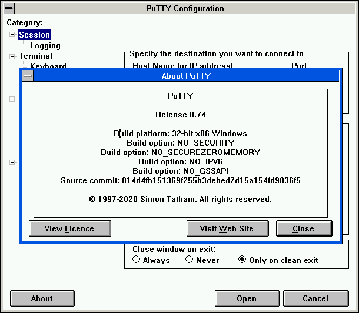Click the 'Category:' label

click(25, 22)
